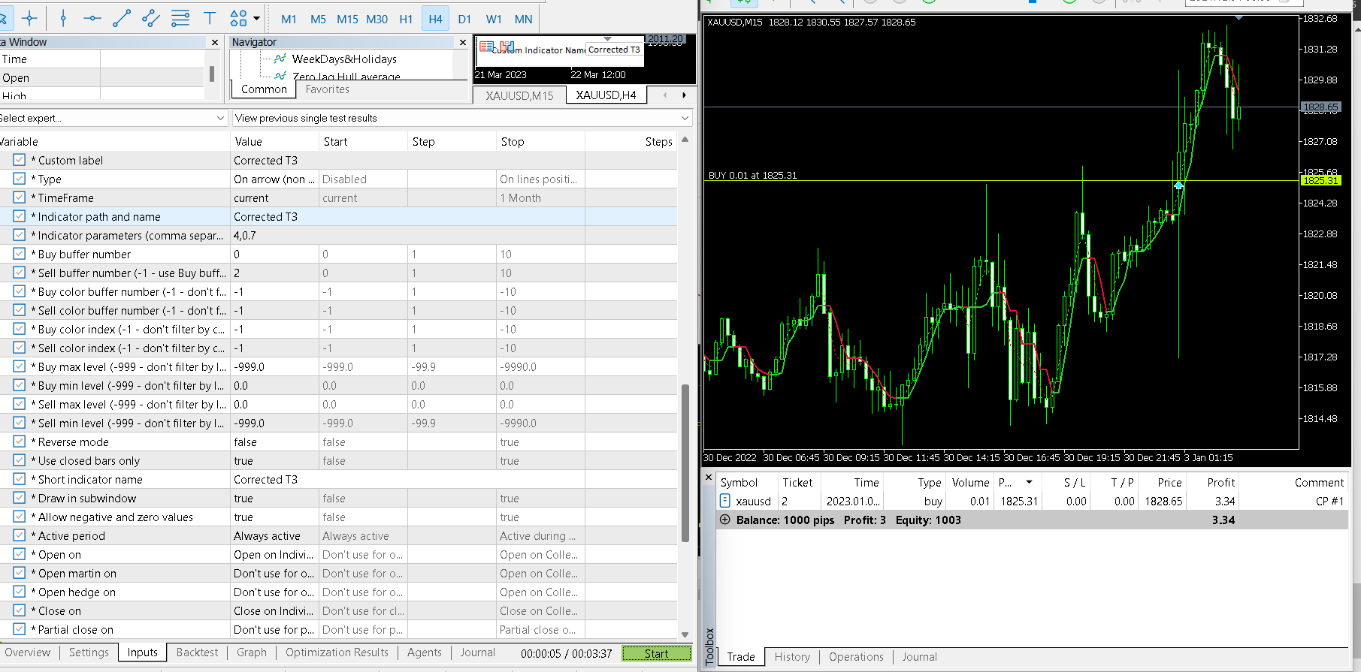
Task: Sort by the Variable column header
Action: click(114, 141)
